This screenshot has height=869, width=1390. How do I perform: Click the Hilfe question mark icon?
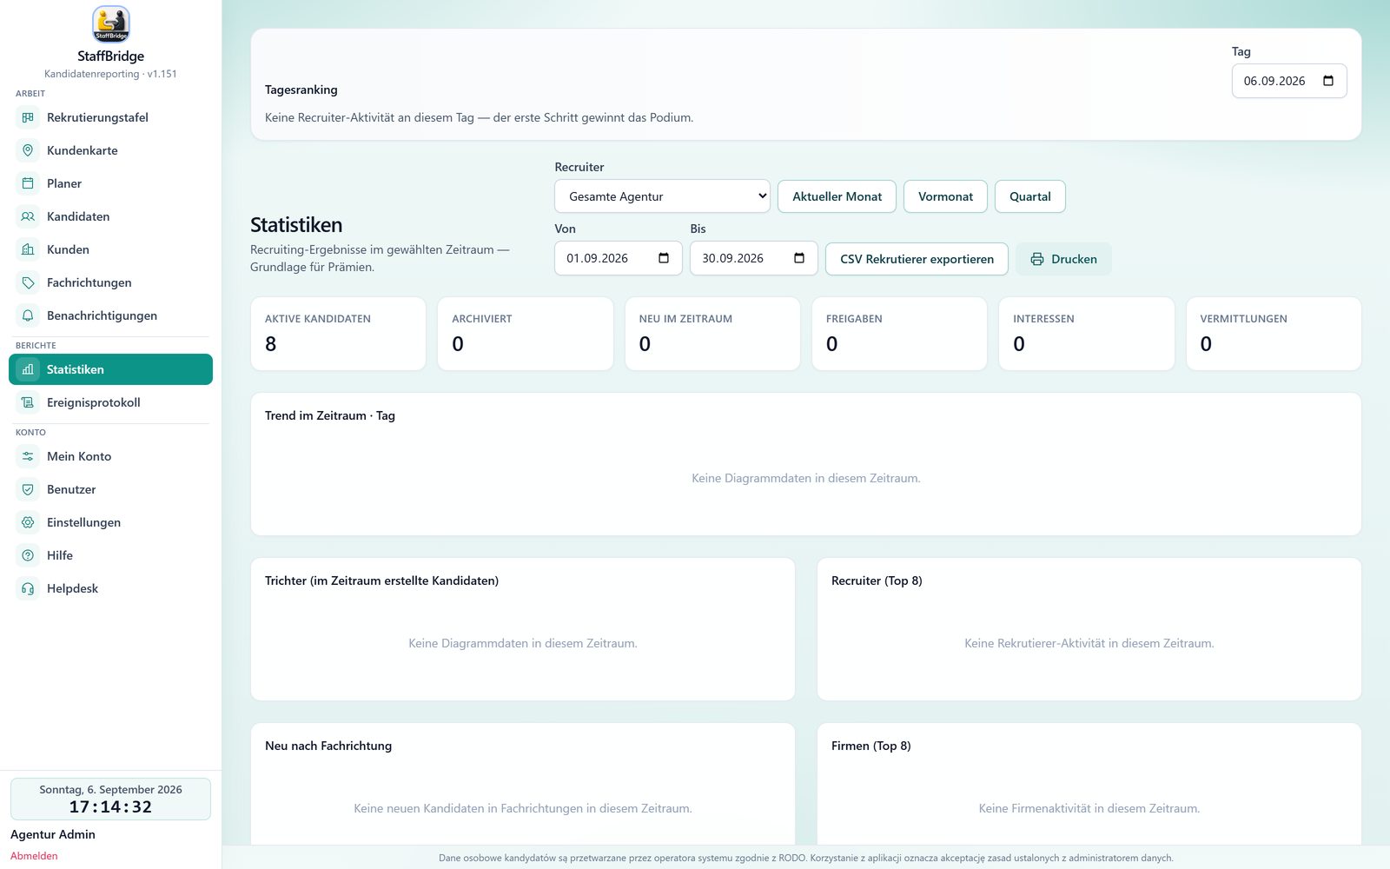[28, 555]
